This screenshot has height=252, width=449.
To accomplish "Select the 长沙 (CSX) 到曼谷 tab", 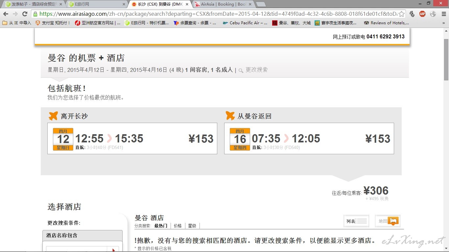I will pos(159,4).
